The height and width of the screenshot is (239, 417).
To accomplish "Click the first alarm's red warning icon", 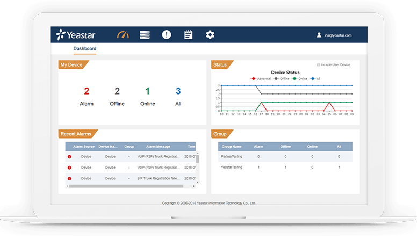I will tap(69, 157).
